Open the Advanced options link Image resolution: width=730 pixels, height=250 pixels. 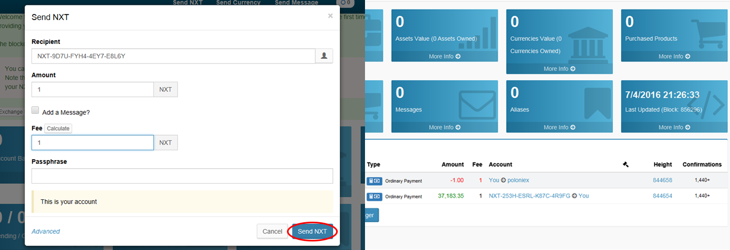(x=46, y=231)
